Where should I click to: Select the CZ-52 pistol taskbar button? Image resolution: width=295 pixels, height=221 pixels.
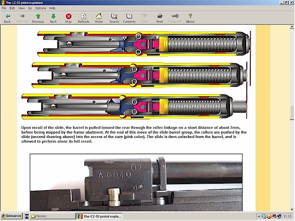(99, 216)
